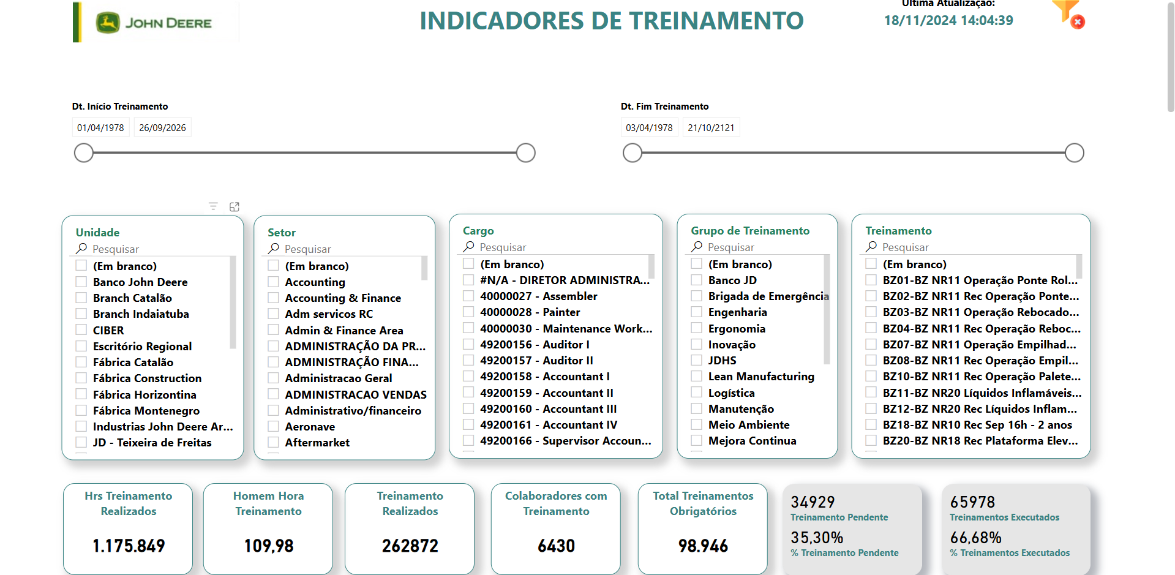Check the Brigada de Emergência checkbox
1175x575 pixels.
(x=697, y=296)
